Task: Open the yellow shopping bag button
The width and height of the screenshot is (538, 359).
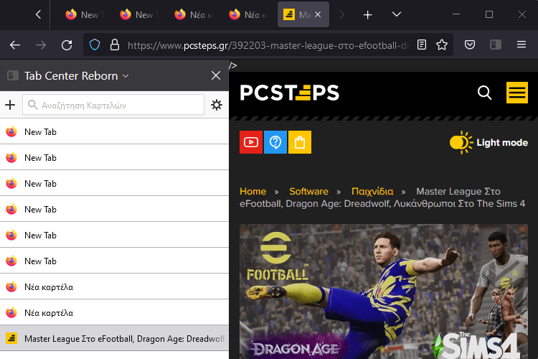Action: [x=300, y=142]
